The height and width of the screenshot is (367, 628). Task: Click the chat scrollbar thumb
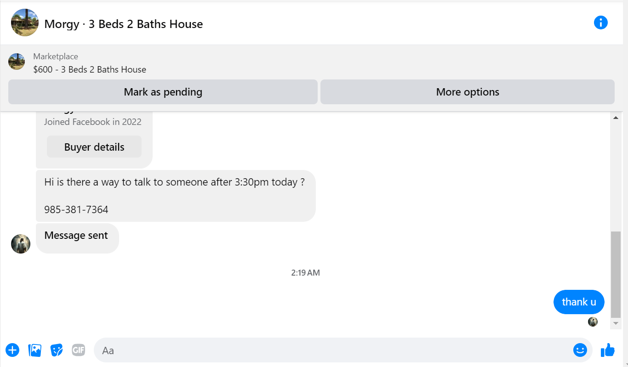click(x=616, y=275)
